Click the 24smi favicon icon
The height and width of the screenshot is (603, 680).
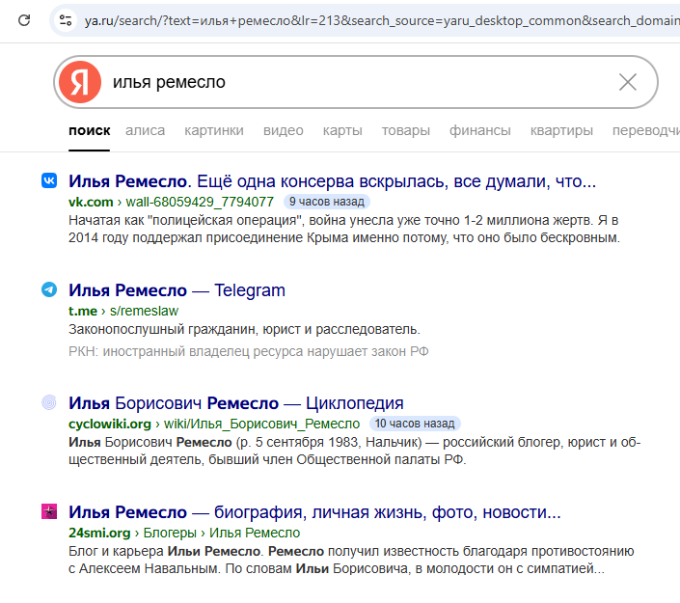coord(49,511)
